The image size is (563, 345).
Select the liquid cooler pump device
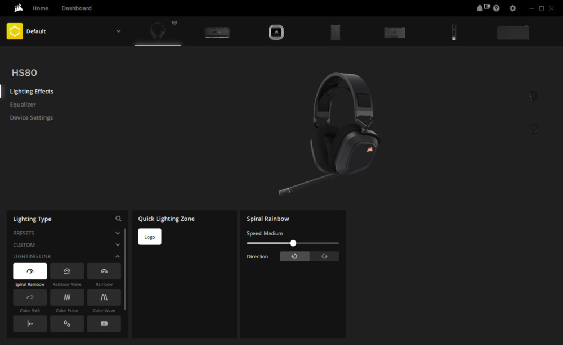pos(276,32)
